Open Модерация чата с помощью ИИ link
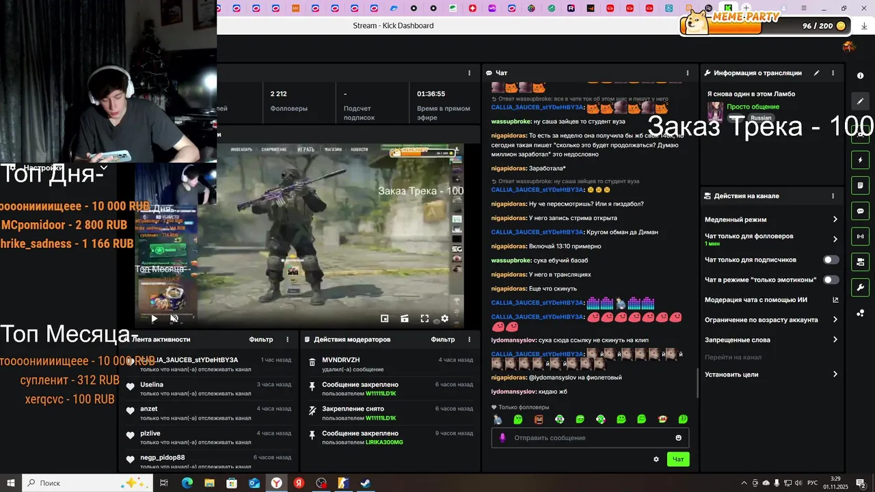The height and width of the screenshot is (492, 875). 771,300
